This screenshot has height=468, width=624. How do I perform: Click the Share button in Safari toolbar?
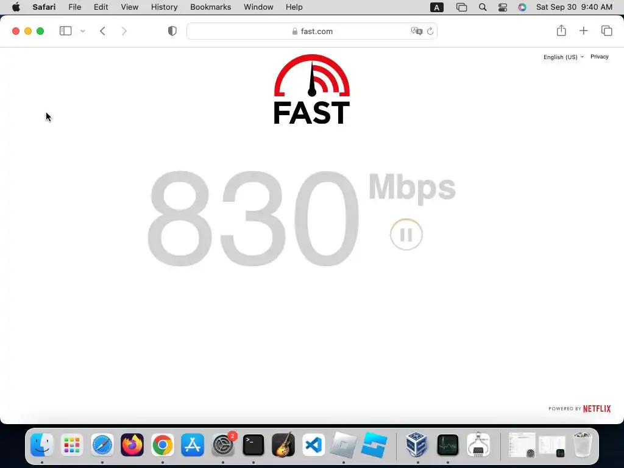(x=561, y=30)
